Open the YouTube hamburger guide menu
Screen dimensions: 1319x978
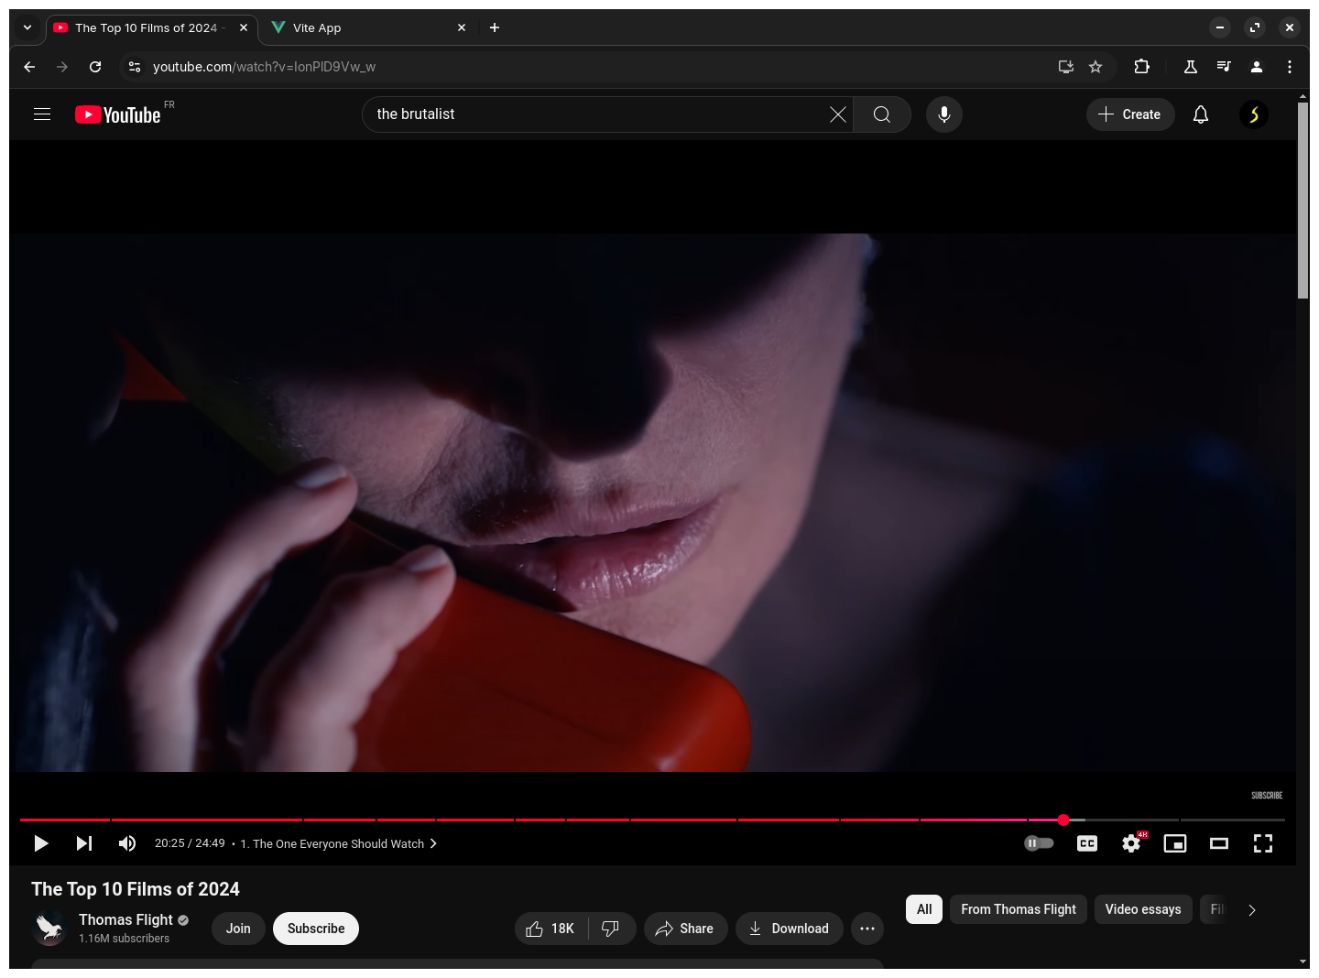click(x=42, y=114)
